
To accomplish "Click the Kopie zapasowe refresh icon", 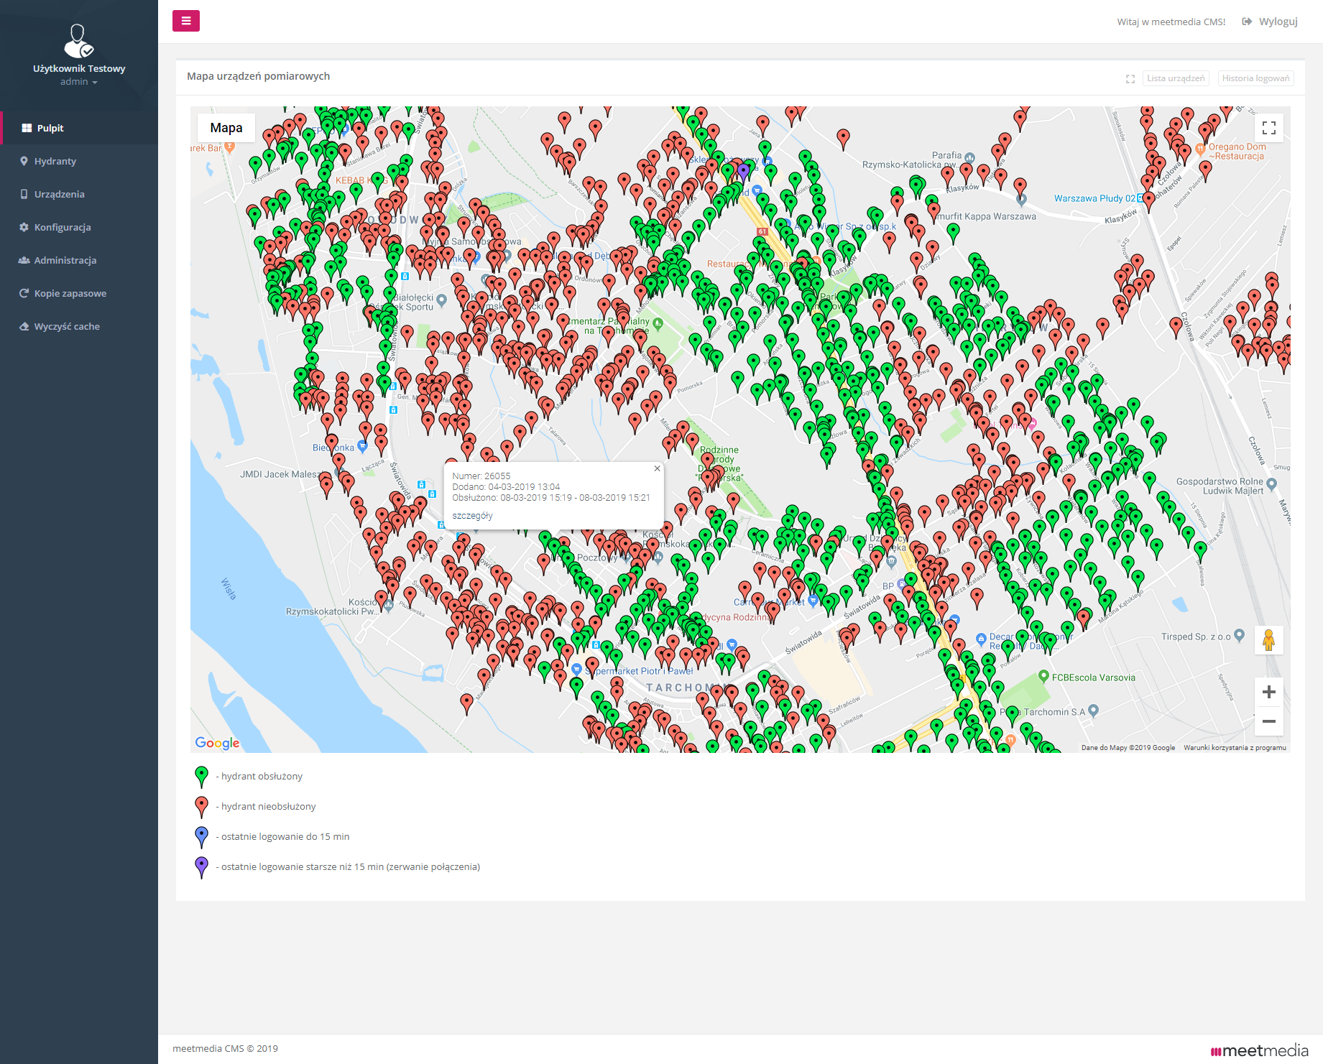I will click(x=24, y=293).
